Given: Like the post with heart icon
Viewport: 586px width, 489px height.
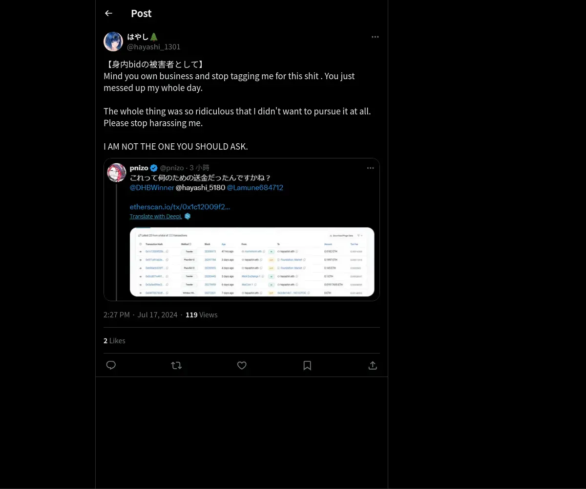Looking at the screenshot, I should [242, 365].
